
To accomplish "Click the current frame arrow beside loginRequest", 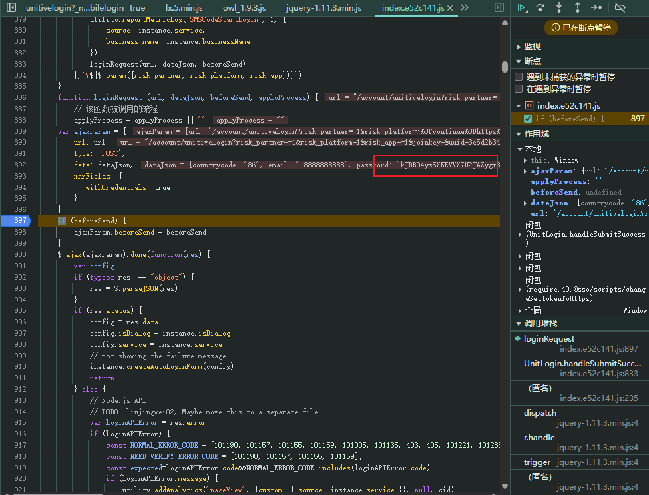I will (517, 338).
